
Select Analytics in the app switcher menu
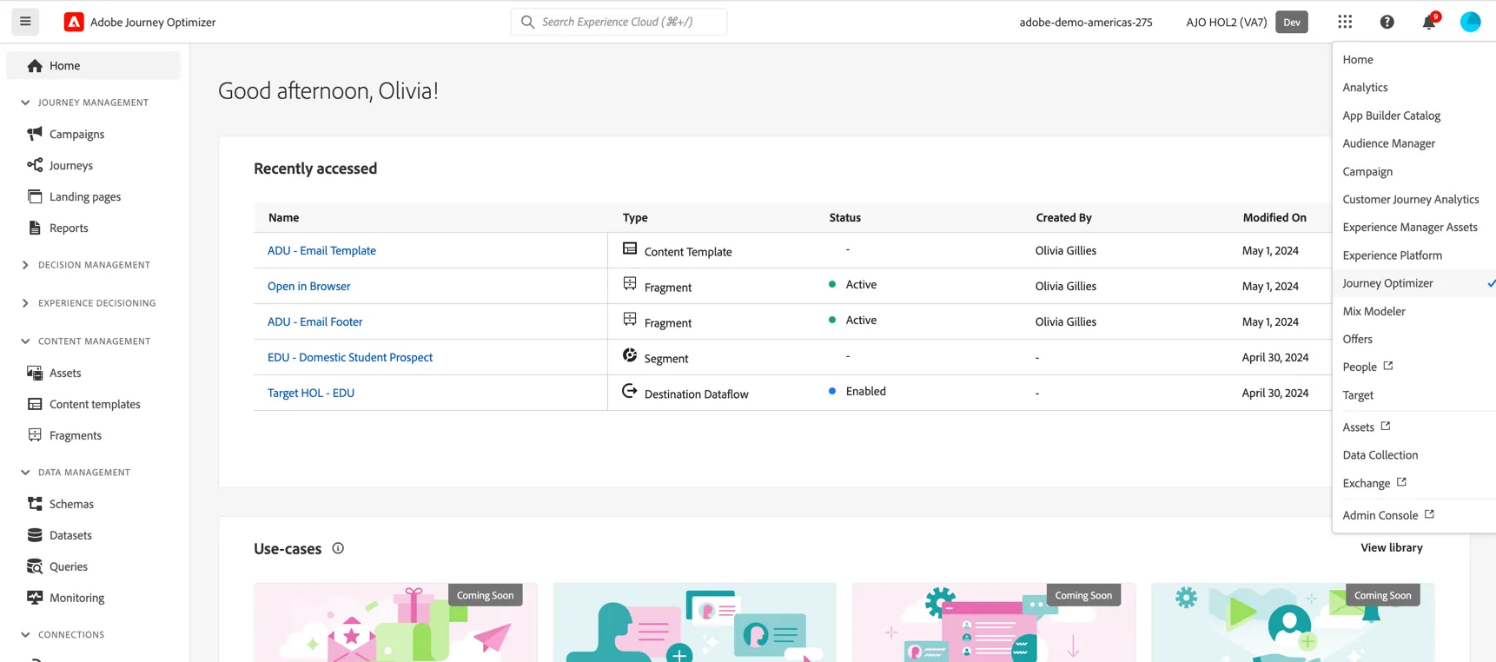point(1365,87)
